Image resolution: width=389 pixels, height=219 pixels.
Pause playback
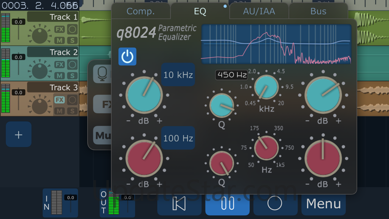[227, 204]
